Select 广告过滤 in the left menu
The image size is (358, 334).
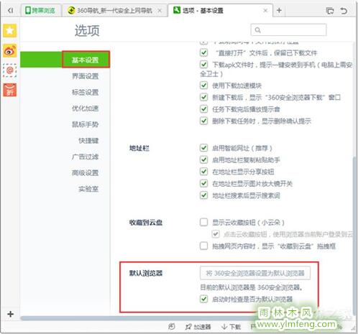click(x=86, y=157)
